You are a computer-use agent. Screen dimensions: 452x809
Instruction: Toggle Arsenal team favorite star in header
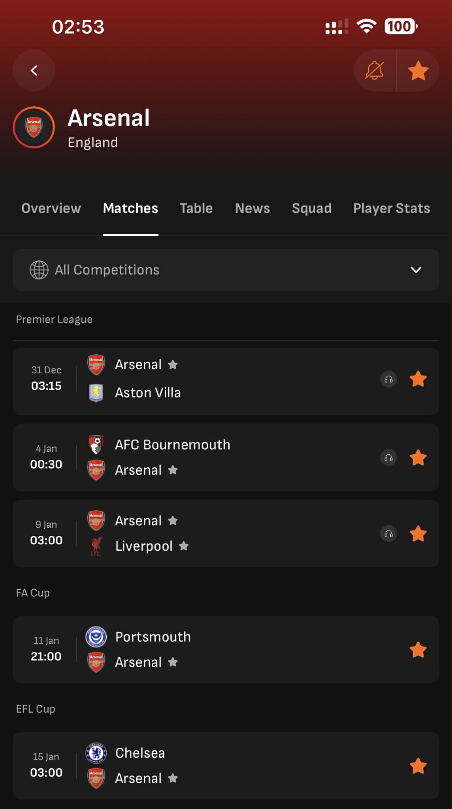418,71
